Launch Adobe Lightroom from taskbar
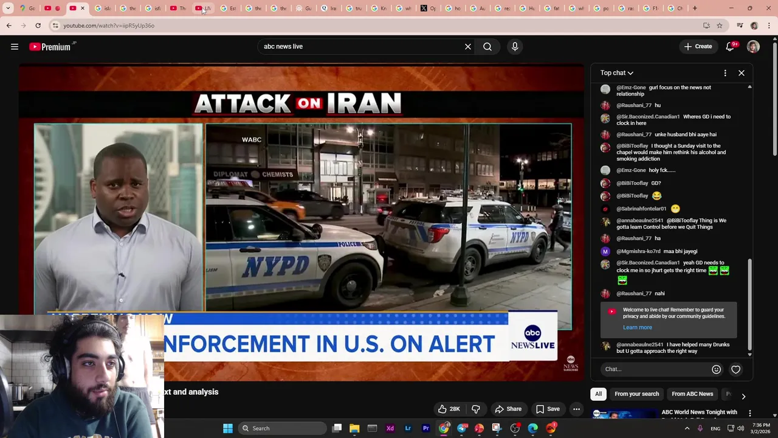Image resolution: width=778 pixels, height=438 pixels. [x=408, y=428]
